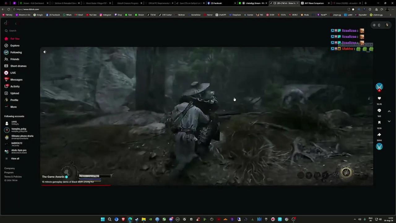This screenshot has width=396, height=223.
Task: Open the Messages icon in the sidebar
Action: 6,80
